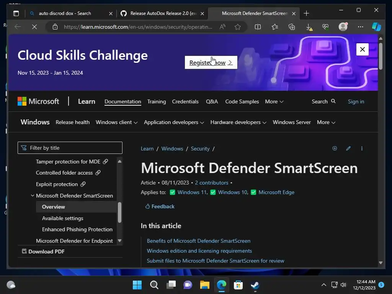The width and height of the screenshot is (392, 294).
Task: Stop loading the page
Action: (x=34, y=27)
